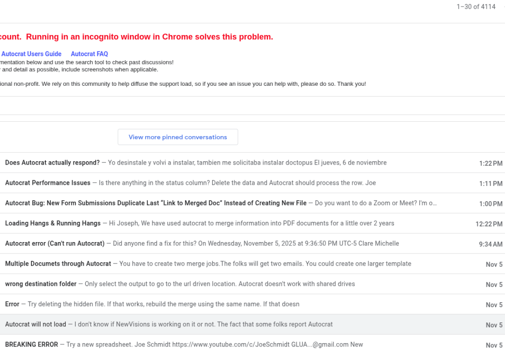Open the 'Autocrat will not load' conversation

coord(36,324)
